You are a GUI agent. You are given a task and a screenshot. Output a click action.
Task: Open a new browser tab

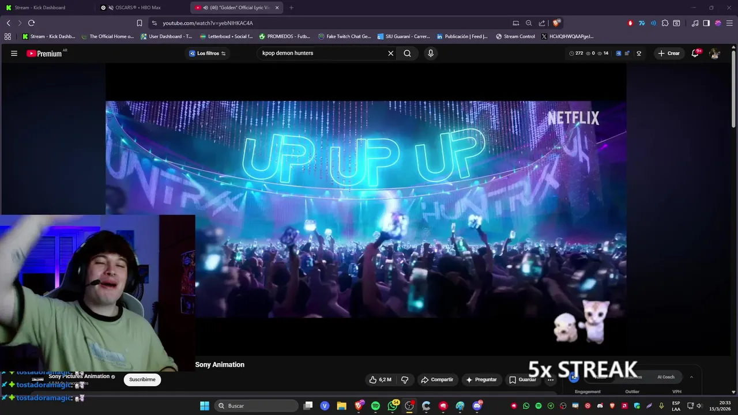(291, 7)
